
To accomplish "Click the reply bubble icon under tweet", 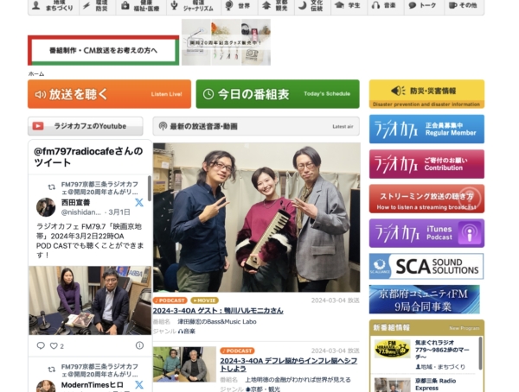I will tap(40, 345).
